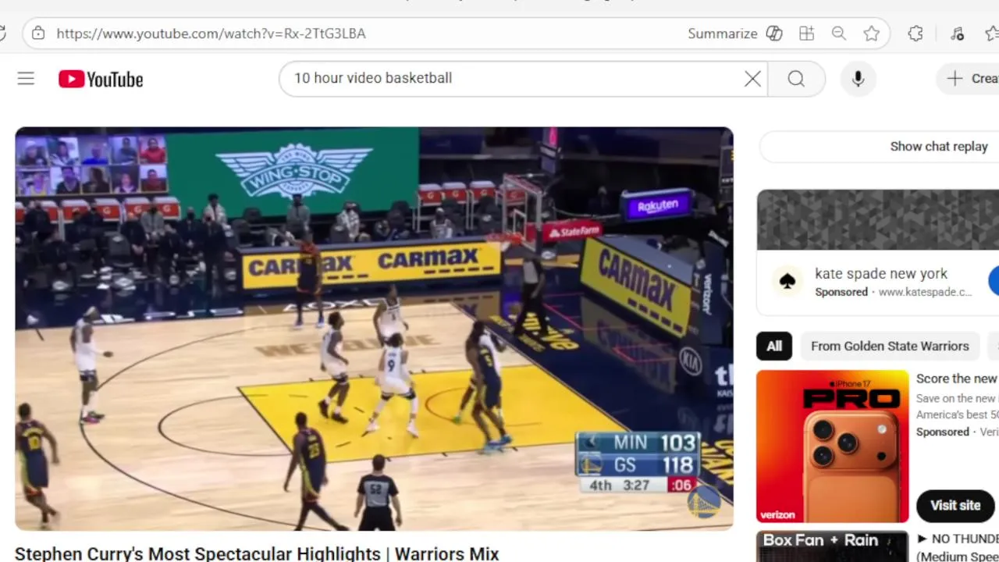
Task: Click the Visit site button
Action: tap(955, 506)
